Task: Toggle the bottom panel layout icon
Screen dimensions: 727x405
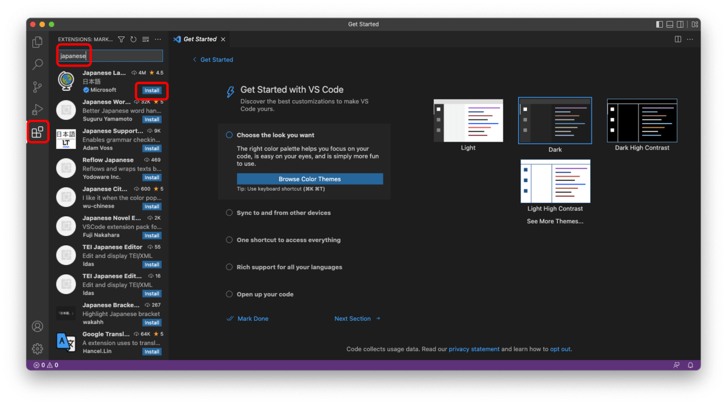Action: (x=670, y=24)
